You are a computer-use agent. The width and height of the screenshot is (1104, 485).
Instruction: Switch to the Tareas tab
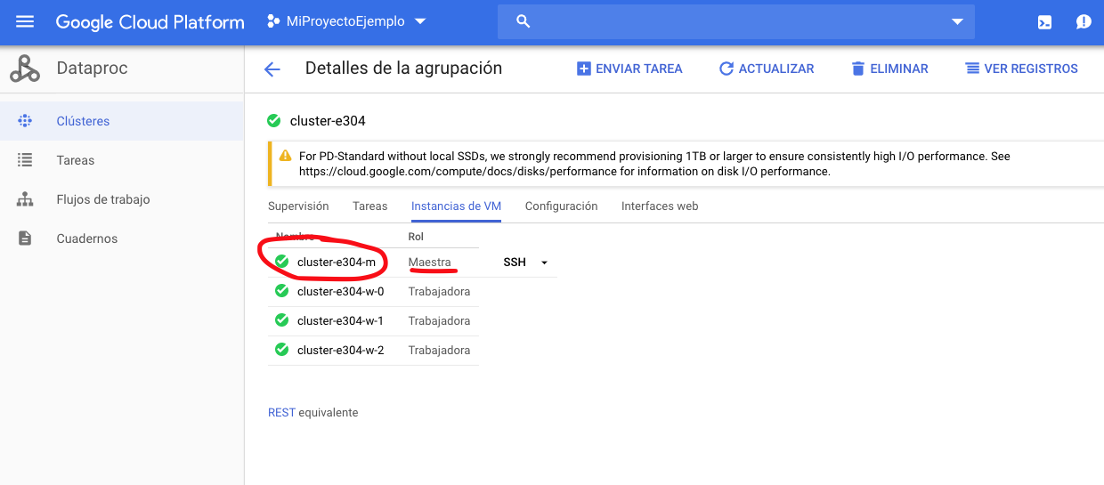pyautogui.click(x=369, y=206)
